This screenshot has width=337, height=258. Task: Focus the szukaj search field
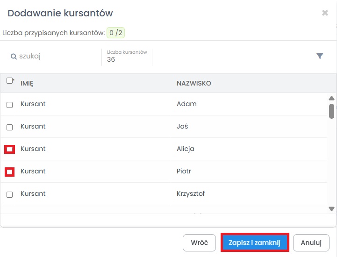(x=55, y=57)
